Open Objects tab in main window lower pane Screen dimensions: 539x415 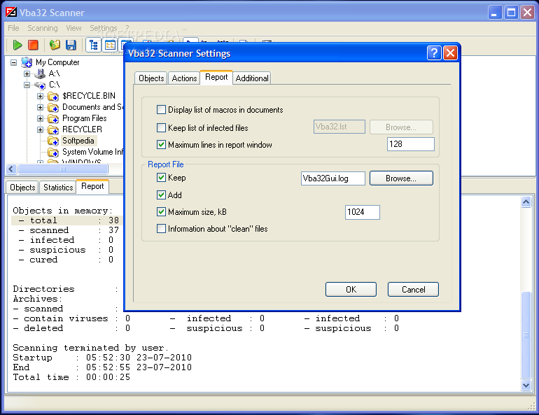click(x=22, y=188)
